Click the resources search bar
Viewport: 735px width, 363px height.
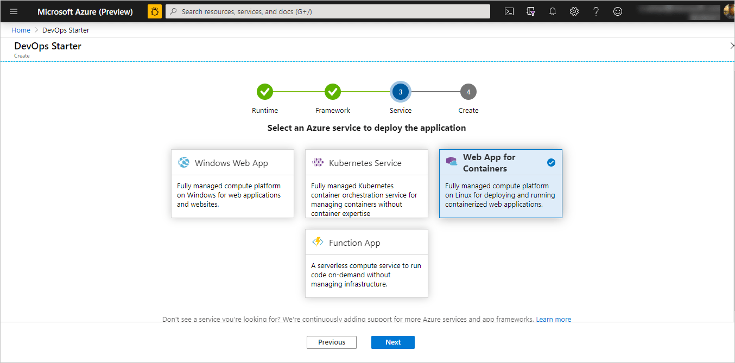pyautogui.click(x=326, y=11)
